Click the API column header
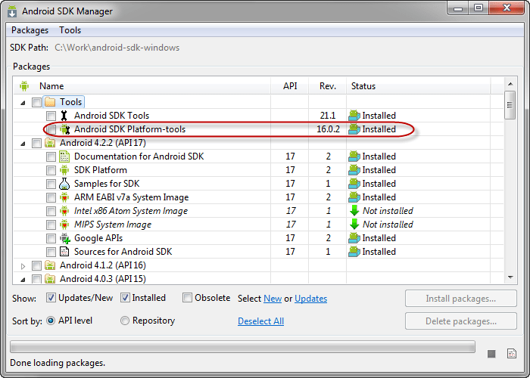This screenshot has width=530, height=378. point(290,85)
